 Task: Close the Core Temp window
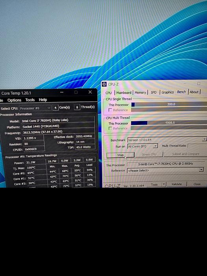[x=90, y=92]
